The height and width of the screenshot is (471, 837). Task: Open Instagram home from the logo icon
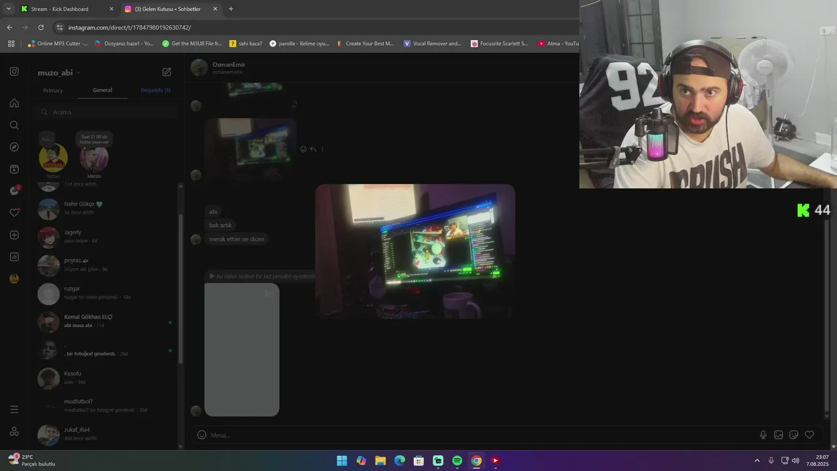[14, 71]
